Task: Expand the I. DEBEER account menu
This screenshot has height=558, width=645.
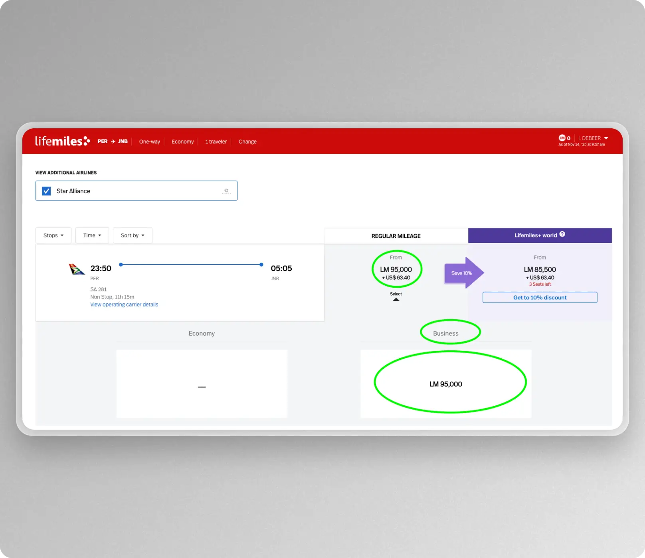Action: [593, 138]
